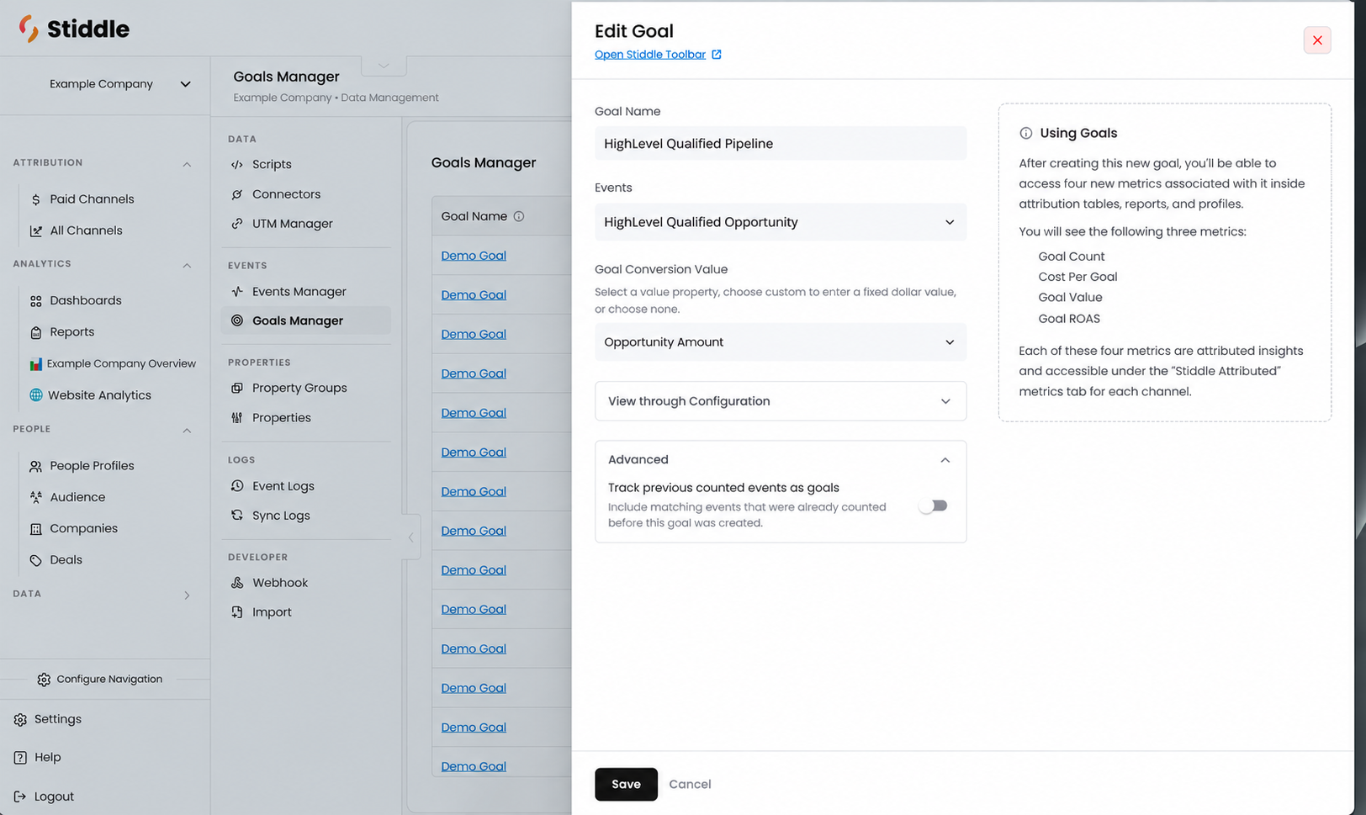1366x815 pixels.
Task: Click the Dashboards grid icon
Action: tap(35, 301)
